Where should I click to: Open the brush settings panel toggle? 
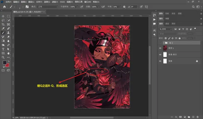click(x=27, y=7)
